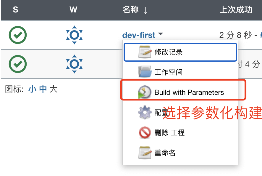
Task: Select 工作空间 from the context menu
Action: [x=169, y=72]
